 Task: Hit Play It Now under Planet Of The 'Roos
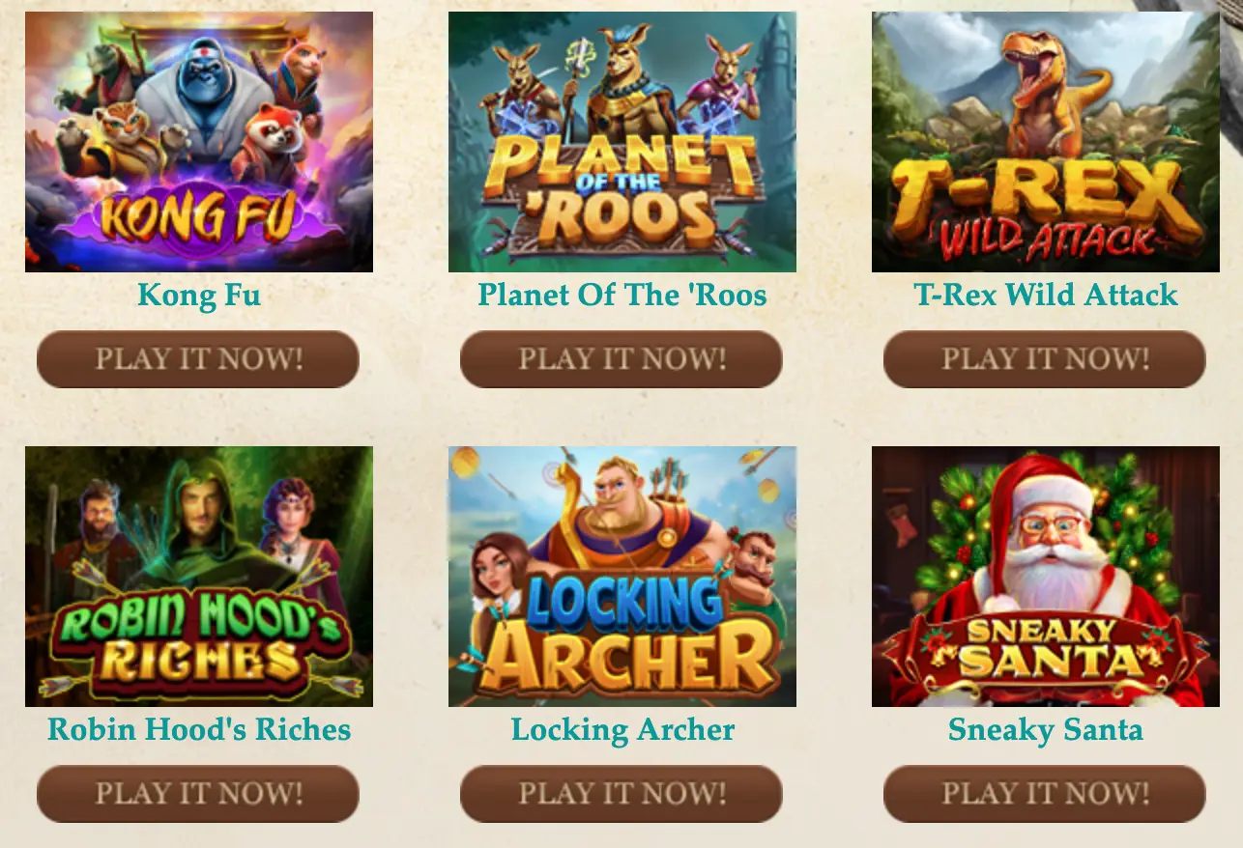(621, 359)
